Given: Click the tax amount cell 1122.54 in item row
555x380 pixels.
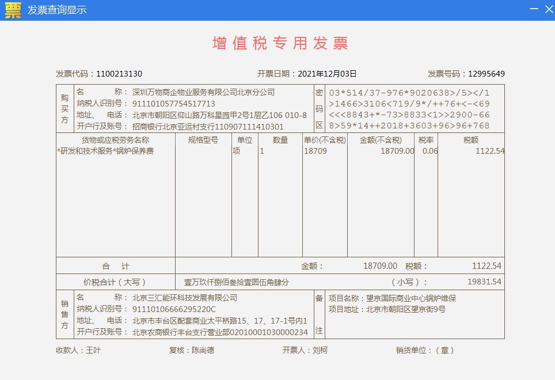Looking at the screenshot, I should [489, 151].
